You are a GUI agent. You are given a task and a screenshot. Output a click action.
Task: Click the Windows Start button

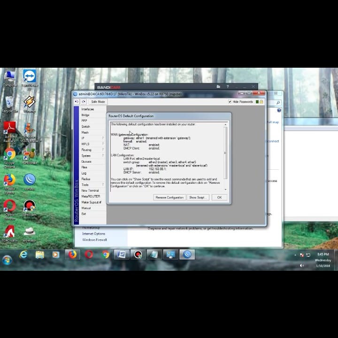coord(7,259)
